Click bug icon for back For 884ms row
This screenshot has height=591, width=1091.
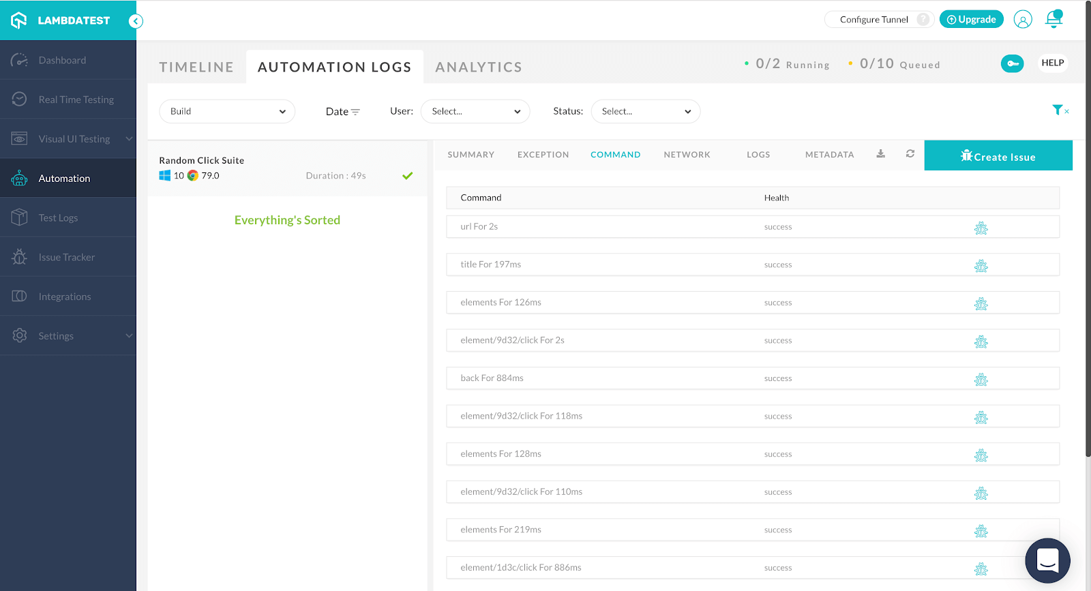coord(981,379)
